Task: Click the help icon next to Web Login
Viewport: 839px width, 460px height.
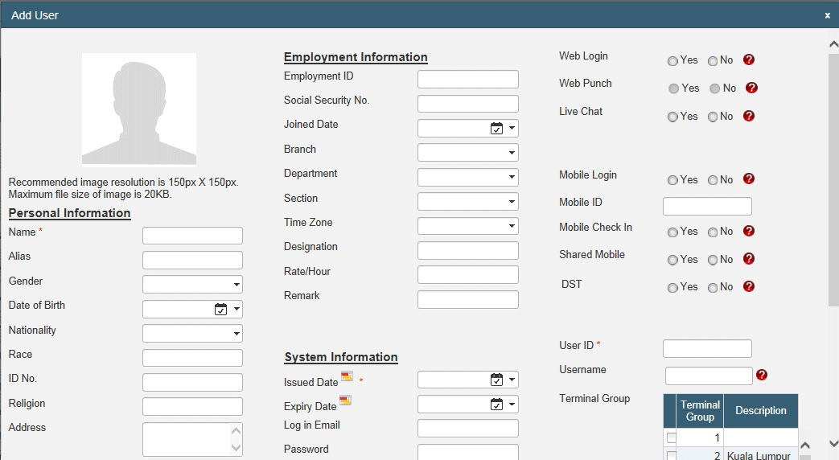Action: tap(749, 60)
